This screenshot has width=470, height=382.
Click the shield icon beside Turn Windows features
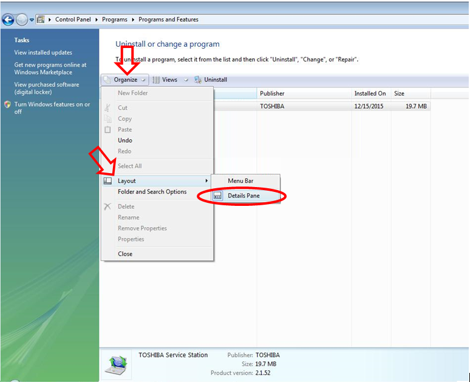coord(7,104)
